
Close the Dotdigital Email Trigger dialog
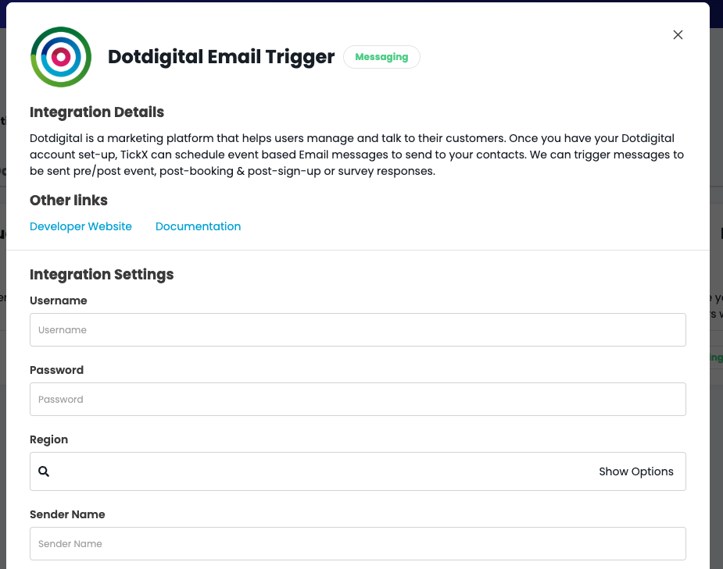[678, 35]
